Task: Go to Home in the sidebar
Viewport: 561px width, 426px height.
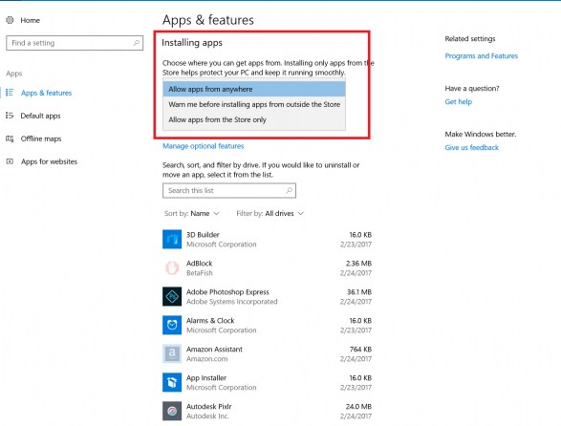Action: tap(30, 20)
